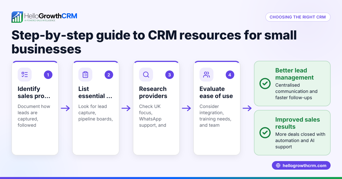Click the 'List essential …' card title
The width and height of the screenshot is (342, 179).
(x=95, y=92)
